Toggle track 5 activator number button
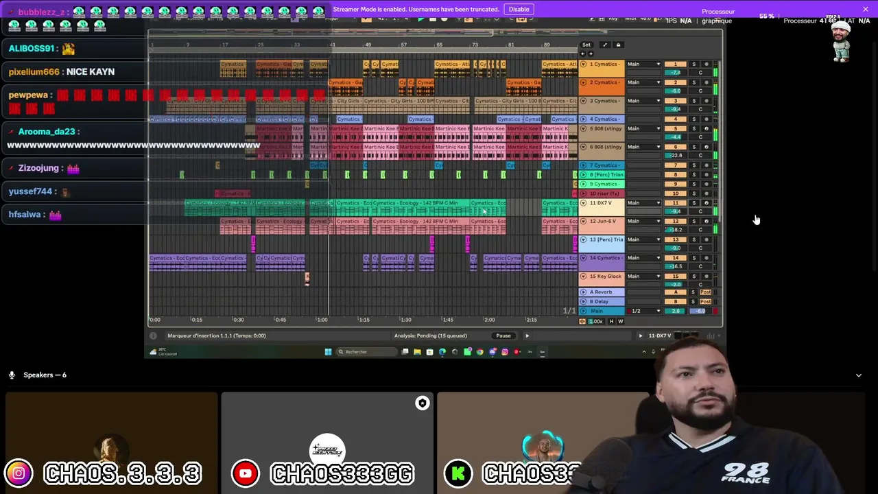 pos(676,129)
